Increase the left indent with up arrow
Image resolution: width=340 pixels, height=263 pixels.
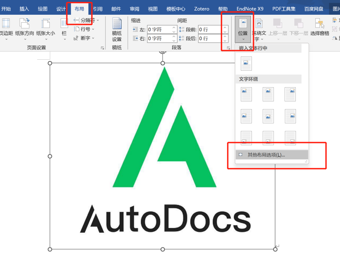coord(174,27)
